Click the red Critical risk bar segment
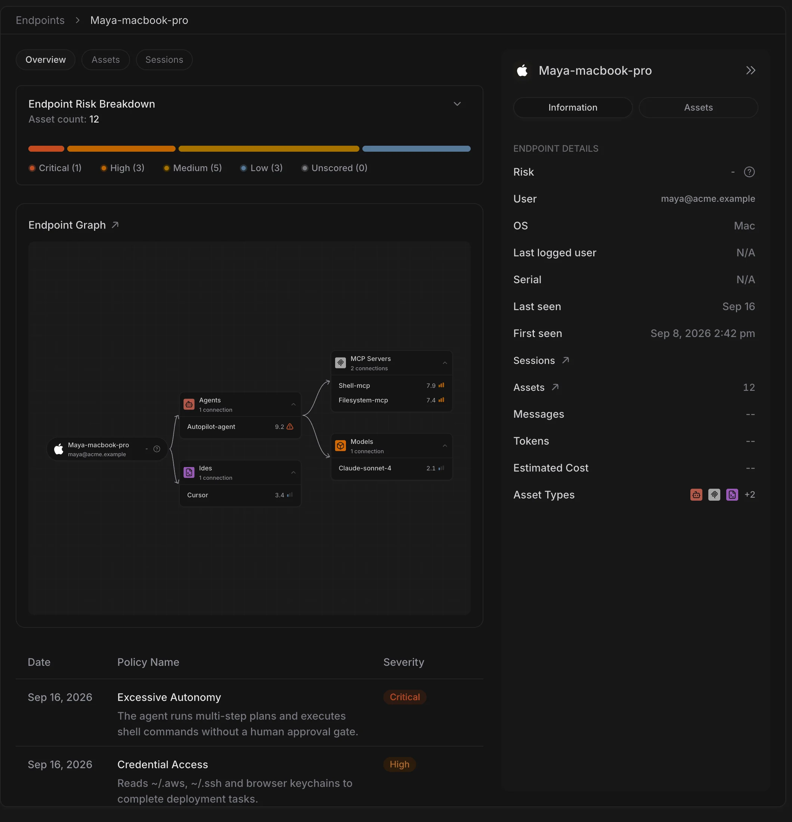 click(46, 149)
